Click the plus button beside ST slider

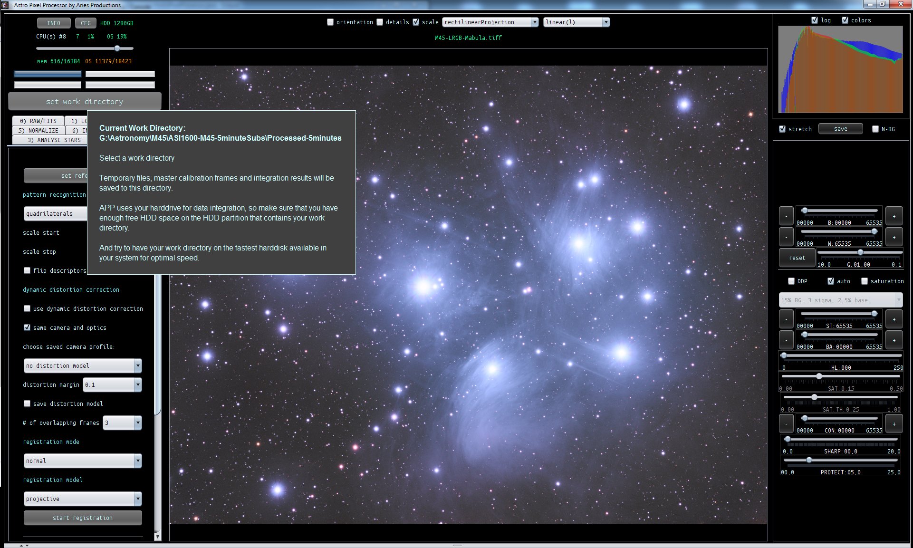click(894, 319)
